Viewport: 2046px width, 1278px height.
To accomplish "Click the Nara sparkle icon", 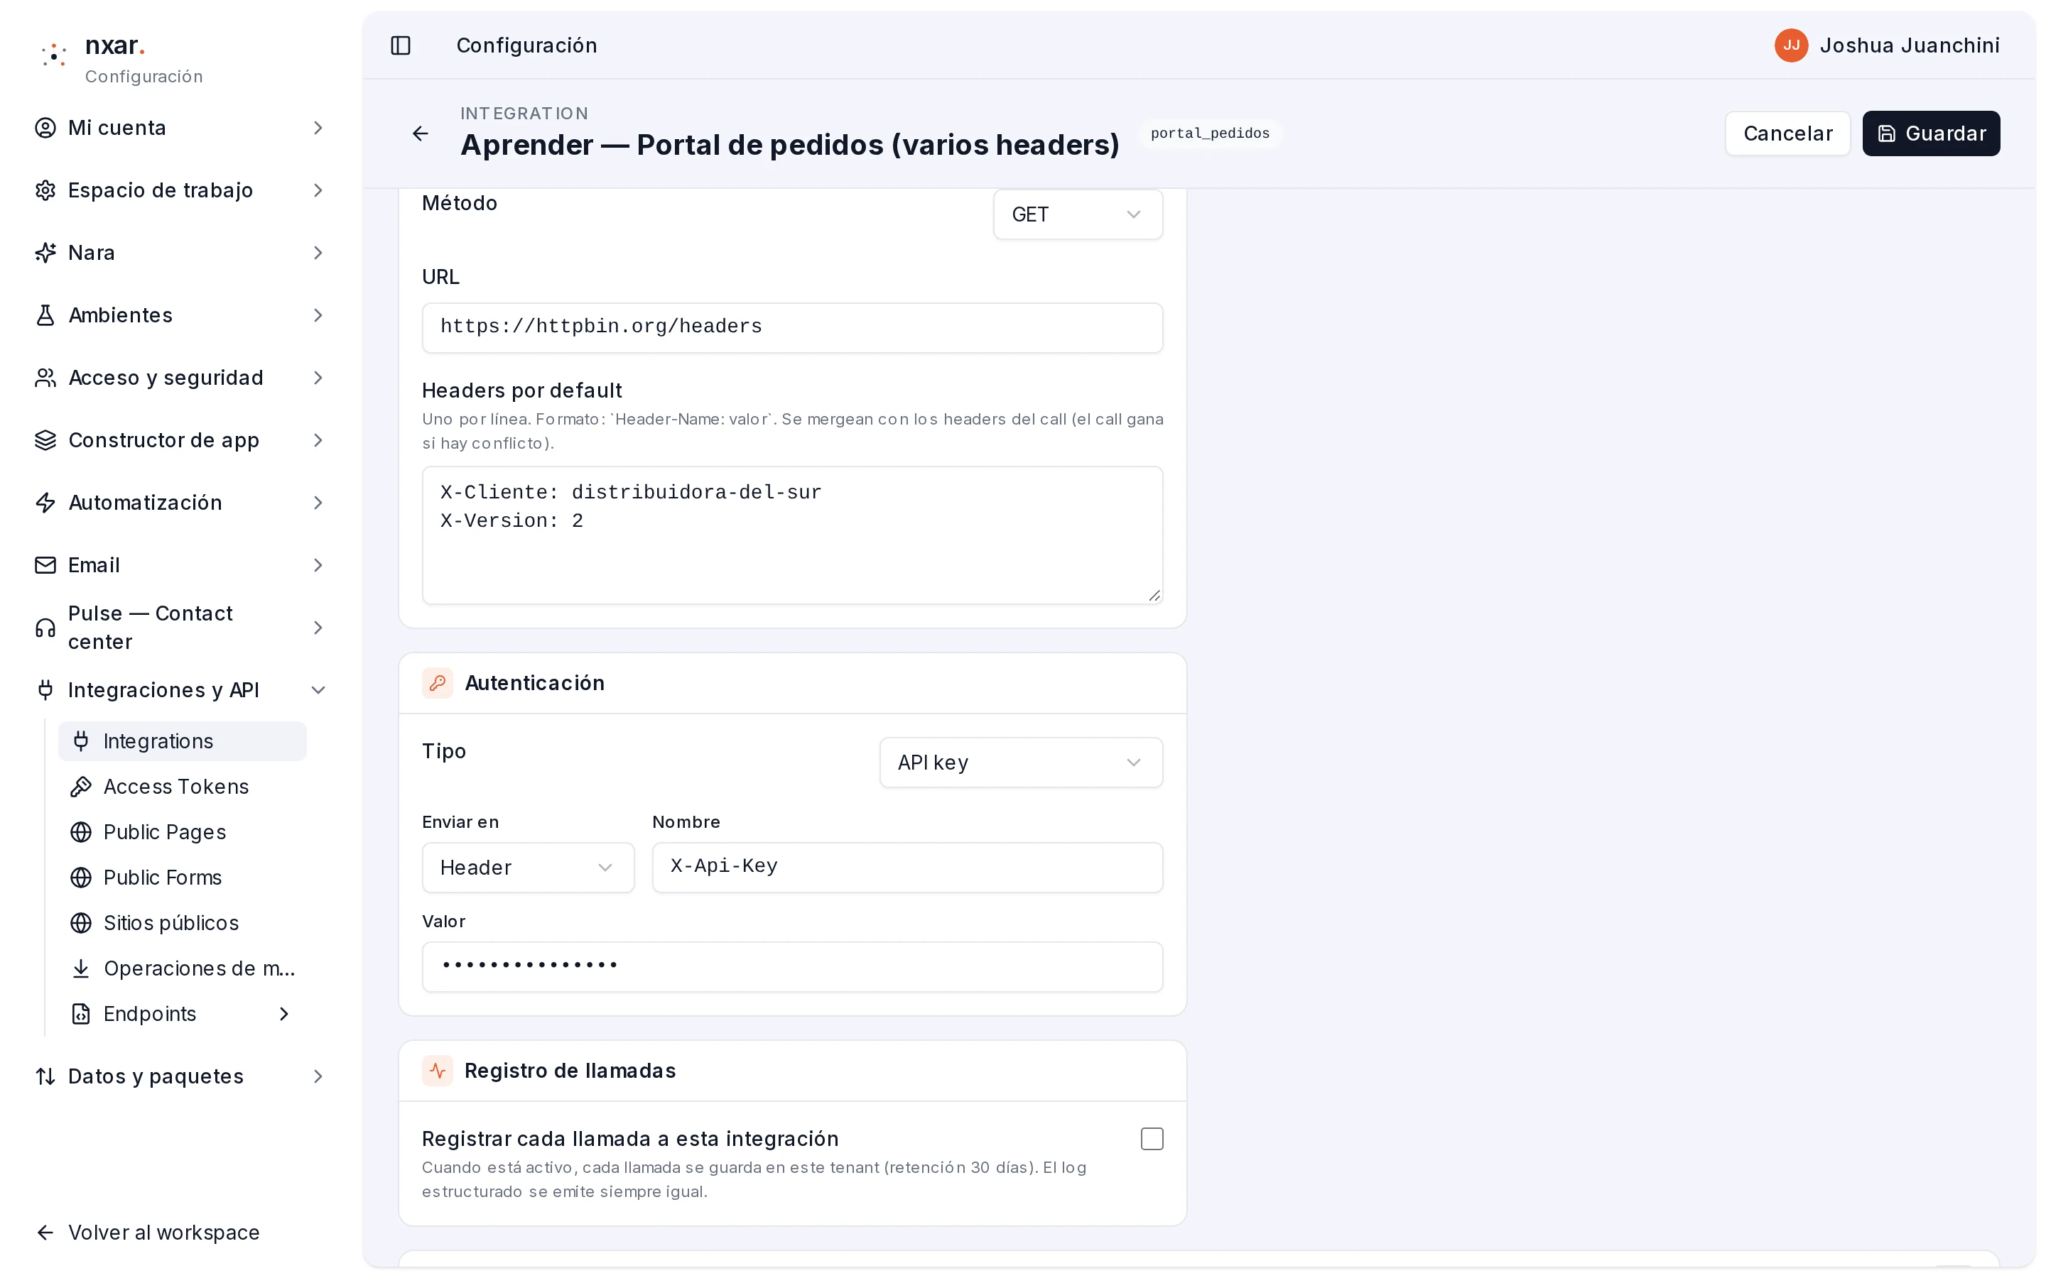I will coord(45,253).
